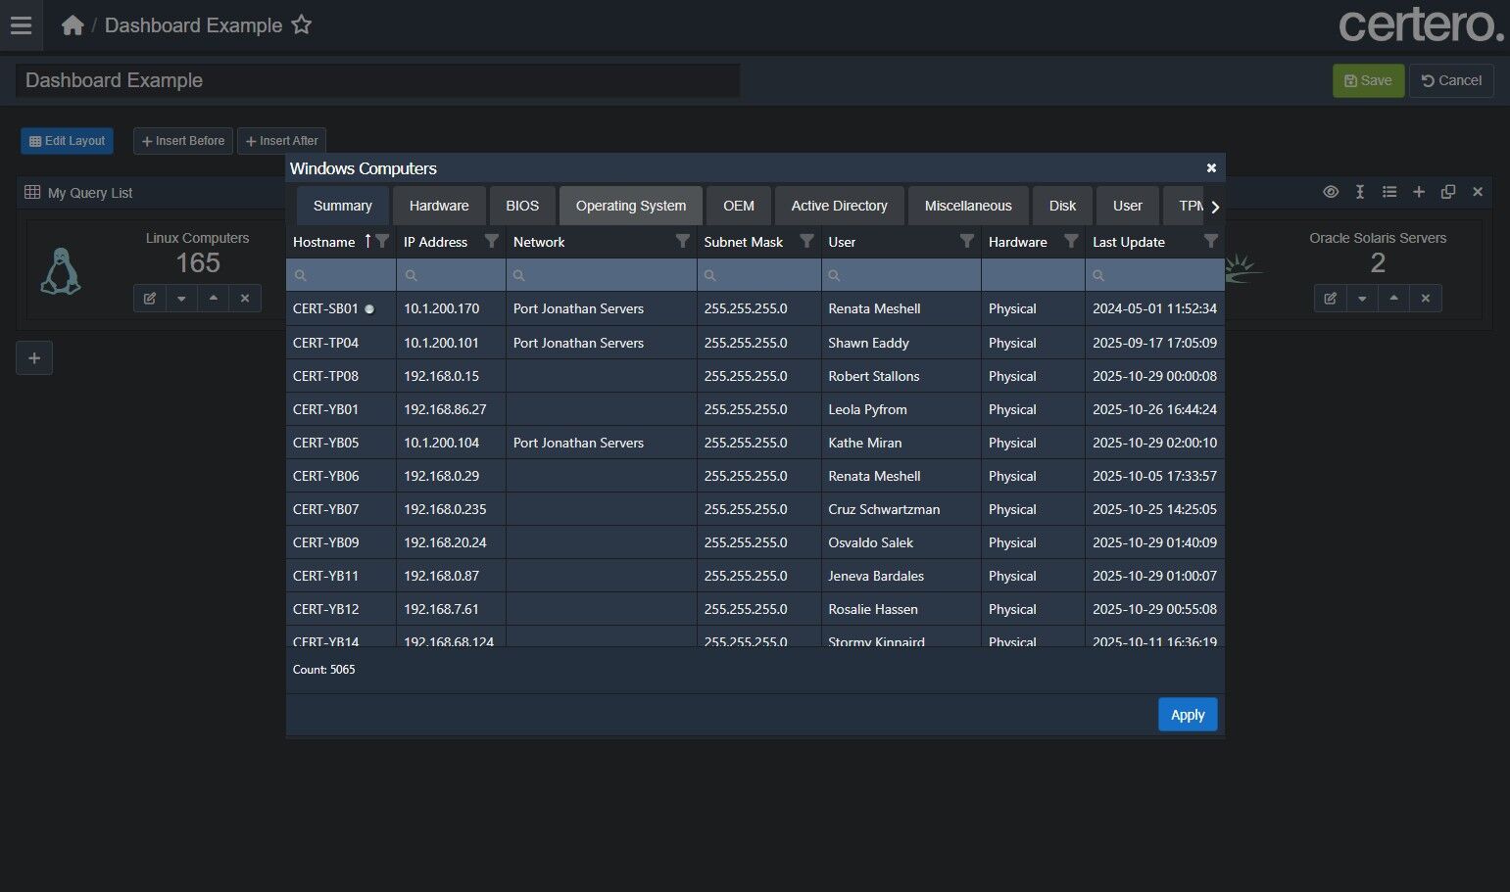
Task: Expand Oracle Solaris Servers tile dropdown arrow
Action: pos(1361,299)
